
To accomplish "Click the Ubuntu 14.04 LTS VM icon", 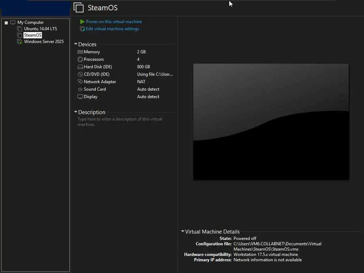I will [x=20, y=29].
